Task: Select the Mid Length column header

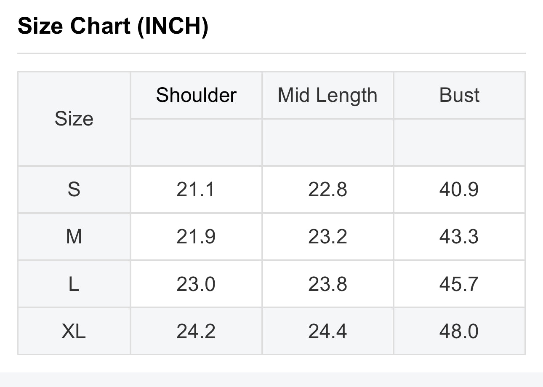Action: tap(327, 96)
